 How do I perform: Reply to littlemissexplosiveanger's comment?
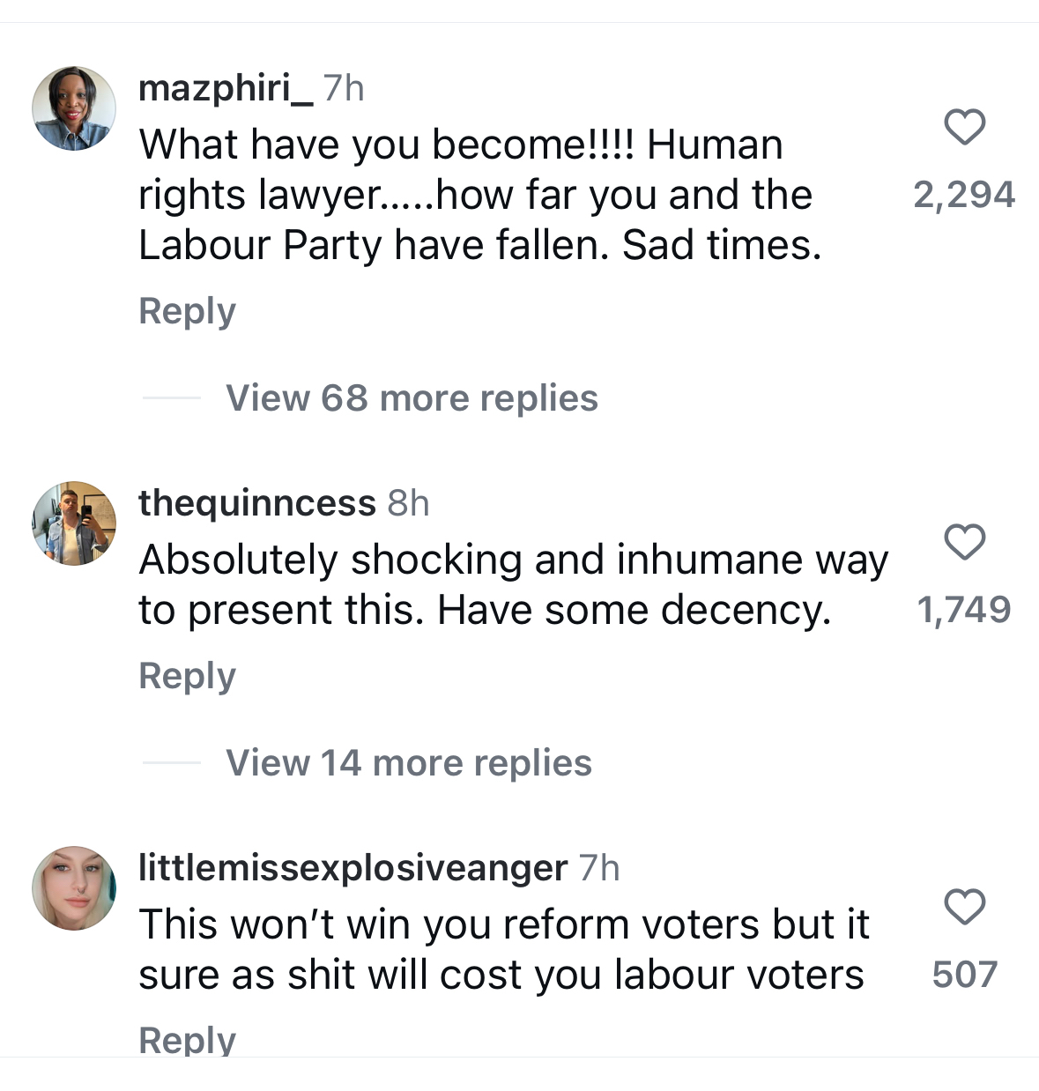(187, 1039)
